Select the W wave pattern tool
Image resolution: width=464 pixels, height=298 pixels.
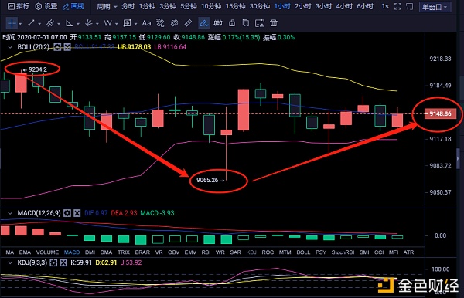107,23
